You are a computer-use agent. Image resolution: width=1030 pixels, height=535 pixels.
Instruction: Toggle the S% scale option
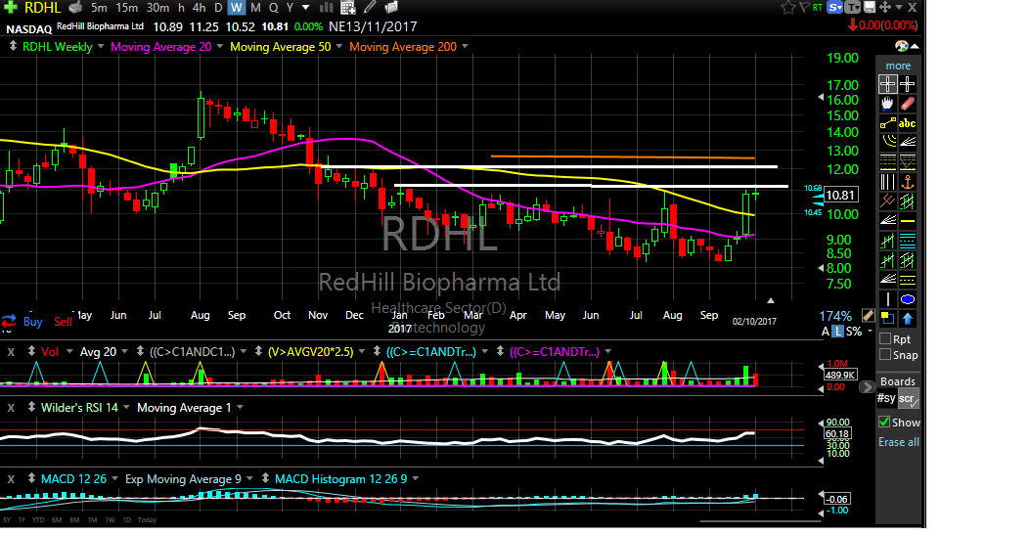tap(853, 332)
